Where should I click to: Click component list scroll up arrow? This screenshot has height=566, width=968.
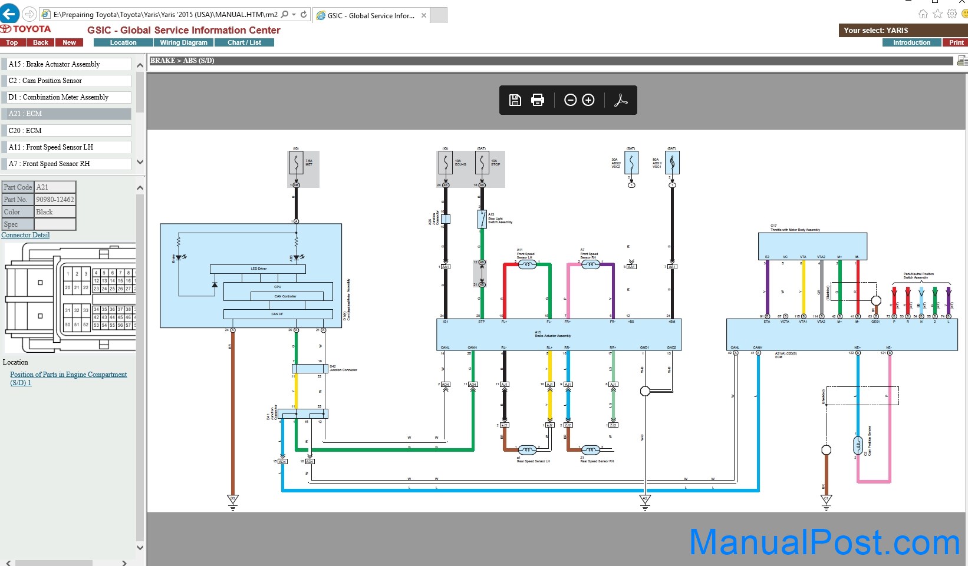tap(140, 65)
